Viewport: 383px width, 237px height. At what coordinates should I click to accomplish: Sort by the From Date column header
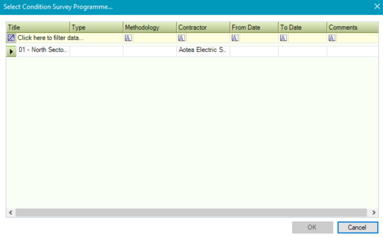click(253, 27)
